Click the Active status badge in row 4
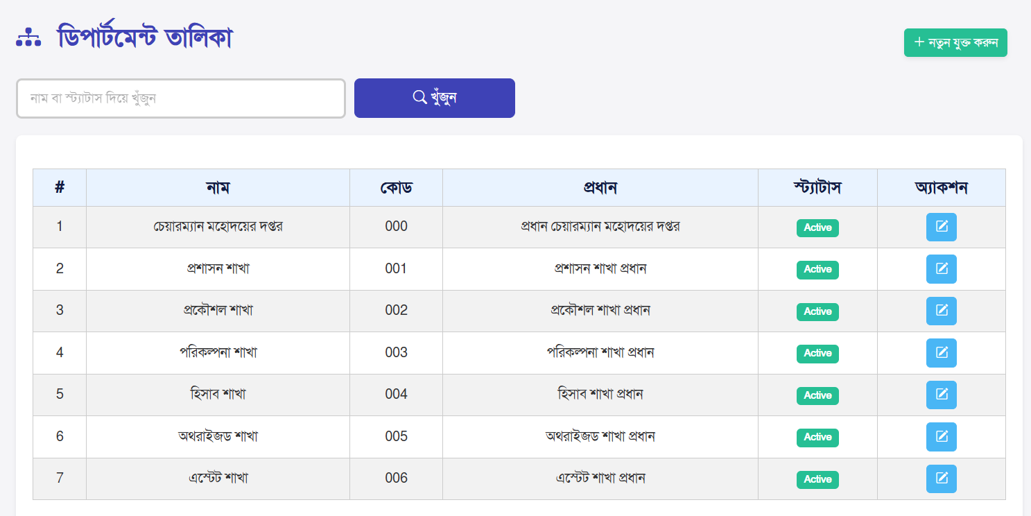 pyautogui.click(x=817, y=354)
